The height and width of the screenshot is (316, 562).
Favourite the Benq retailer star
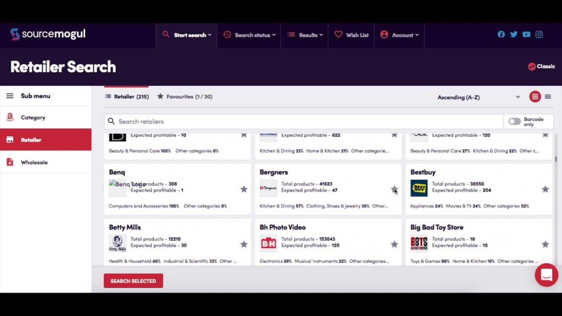pyautogui.click(x=244, y=189)
